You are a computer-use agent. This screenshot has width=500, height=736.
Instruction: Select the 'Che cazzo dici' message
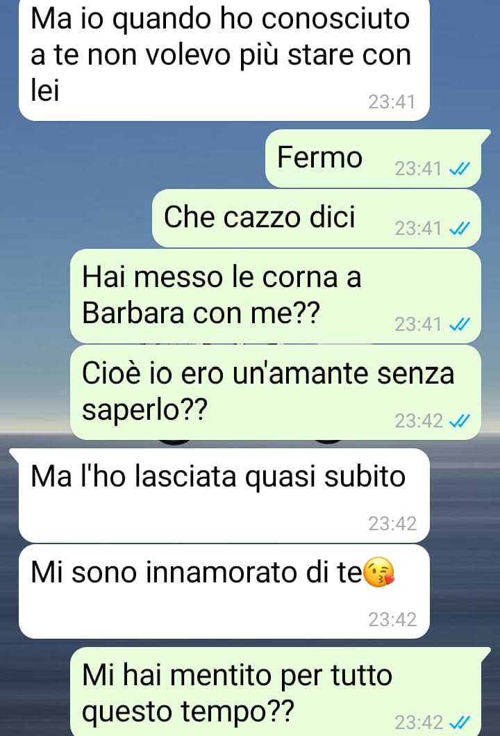[x=317, y=218]
